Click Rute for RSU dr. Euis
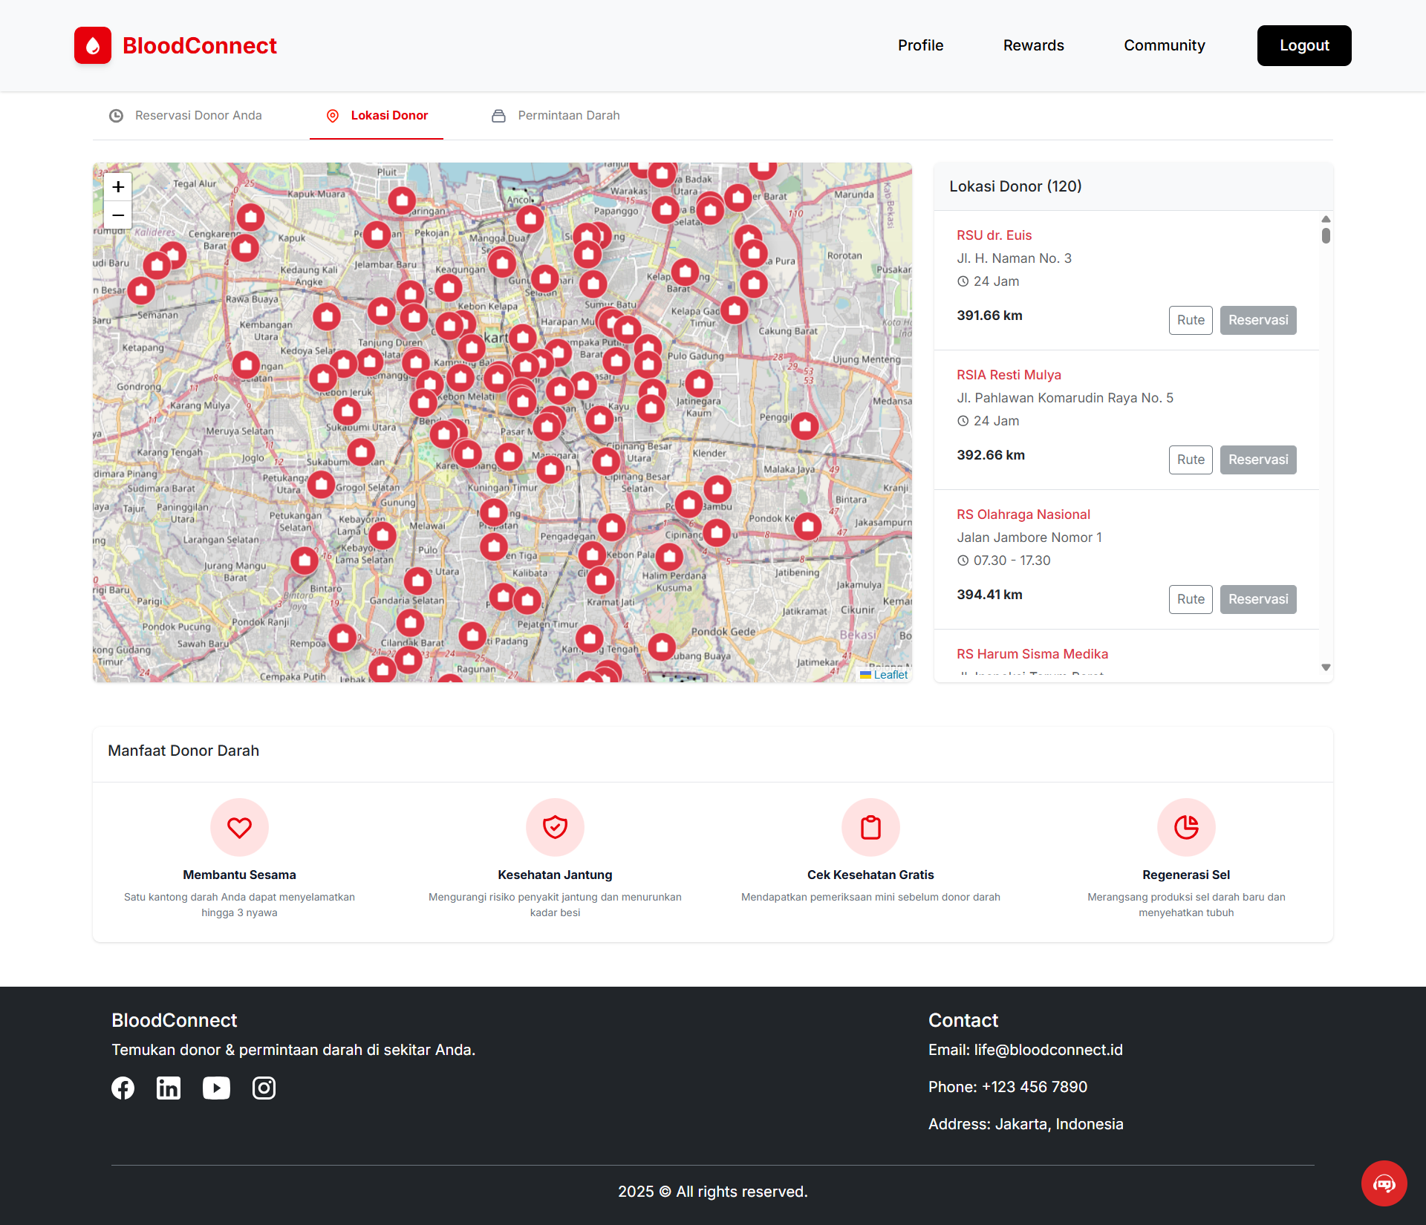 point(1190,320)
